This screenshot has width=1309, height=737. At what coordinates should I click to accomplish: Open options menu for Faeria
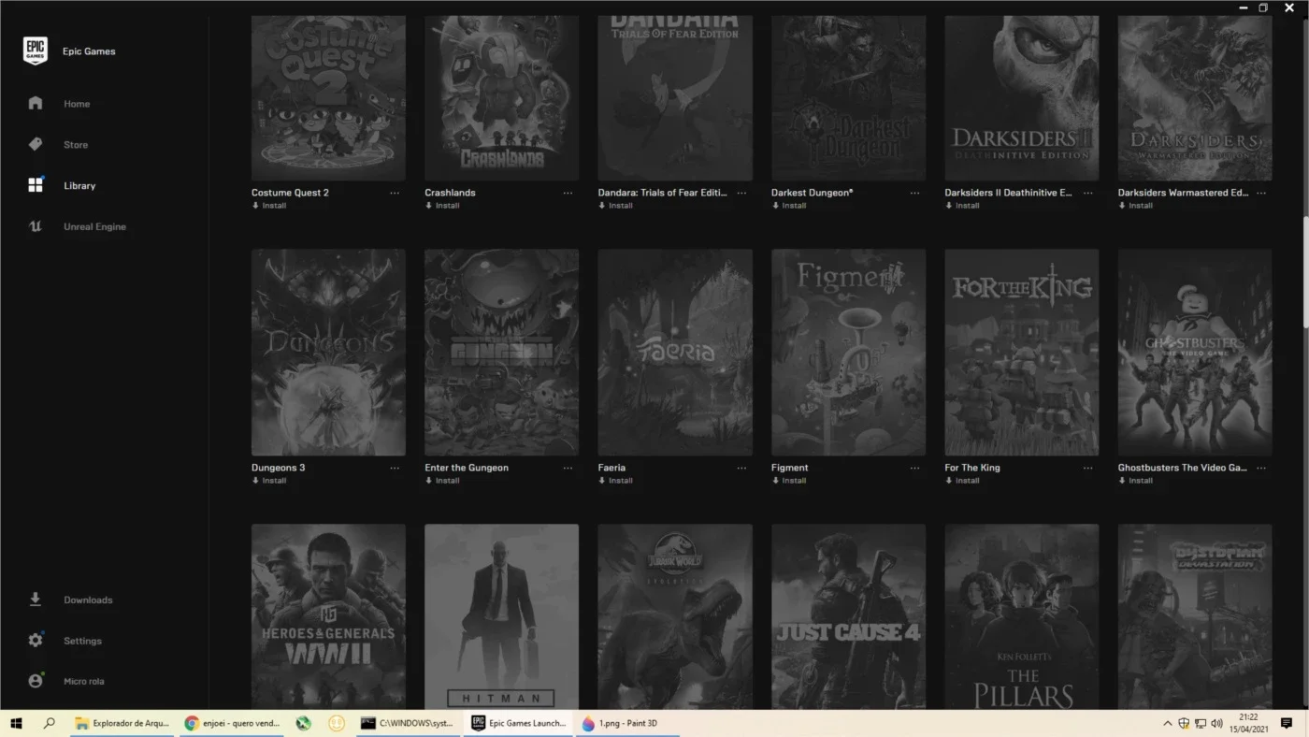click(x=741, y=468)
